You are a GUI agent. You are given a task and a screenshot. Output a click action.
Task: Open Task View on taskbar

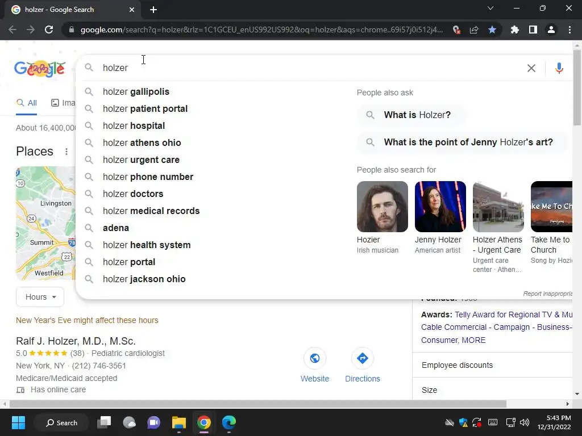[x=104, y=422]
